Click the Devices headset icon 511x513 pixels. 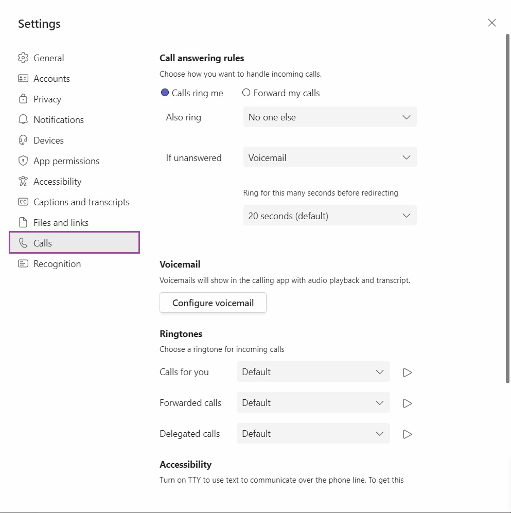(x=23, y=140)
